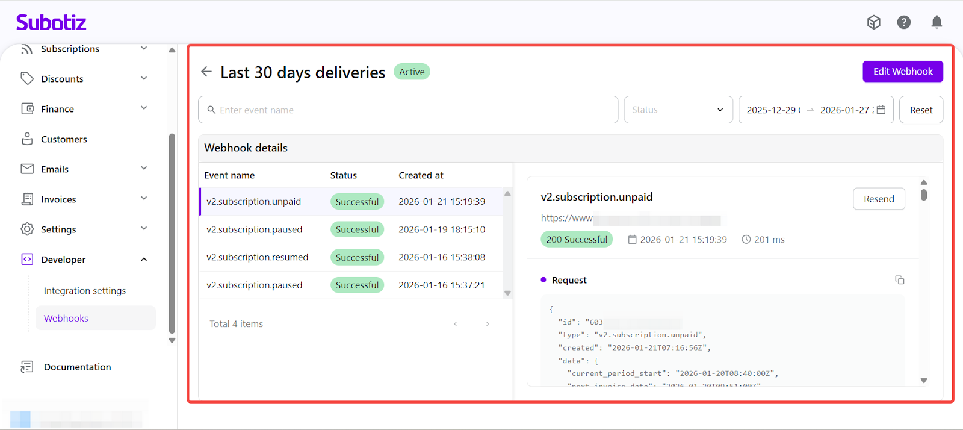The height and width of the screenshot is (430, 963).
Task: Open the notifications bell
Action: (937, 22)
